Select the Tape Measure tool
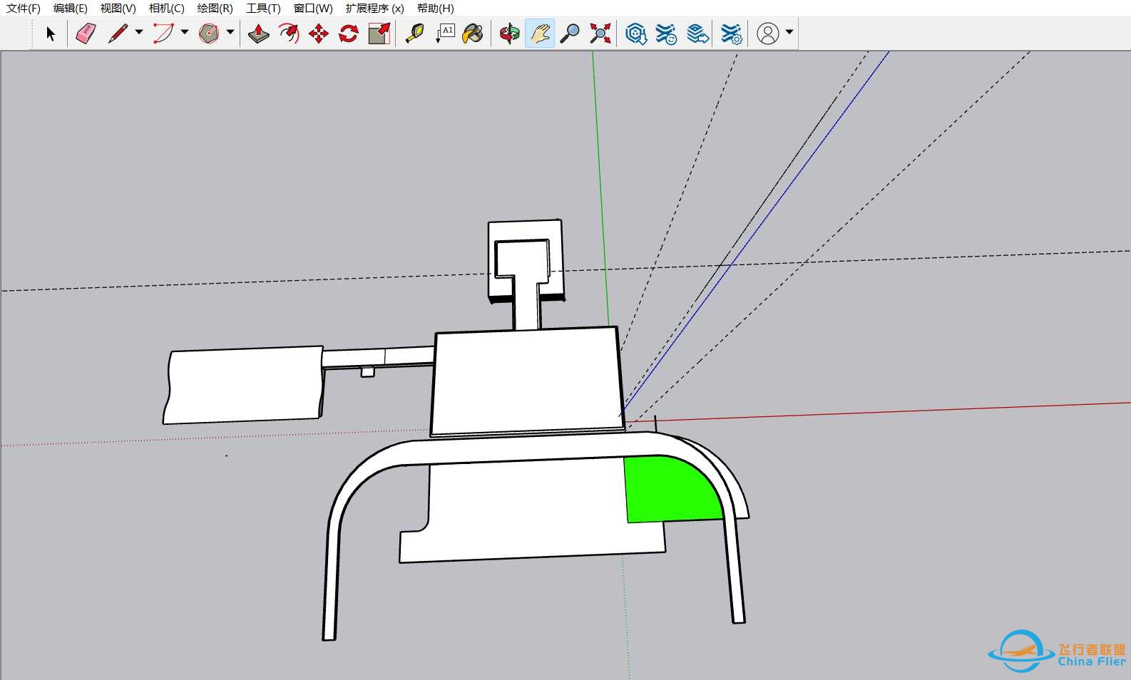This screenshot has width=1131, height=680. tap(414, 33)
